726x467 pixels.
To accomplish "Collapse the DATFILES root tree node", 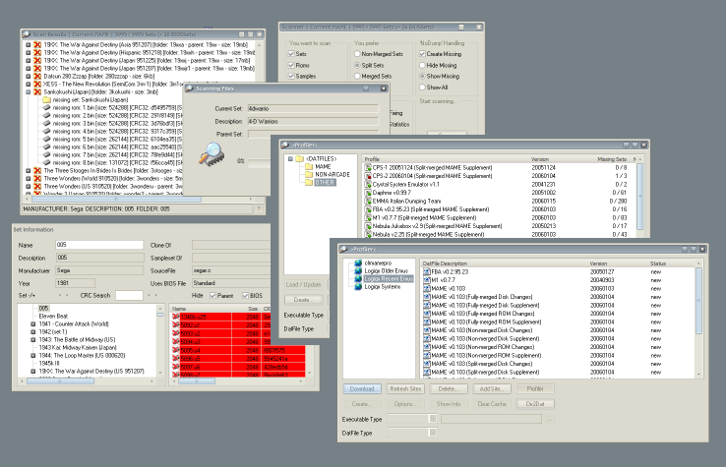I will (291, 158).
